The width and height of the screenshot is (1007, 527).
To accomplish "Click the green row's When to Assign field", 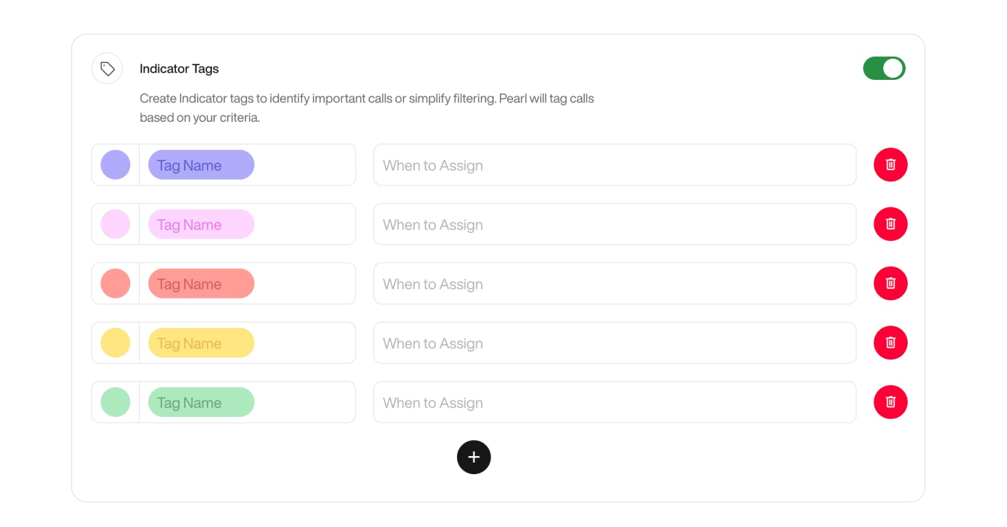I will pyautogui.click(x=614, y=402).
